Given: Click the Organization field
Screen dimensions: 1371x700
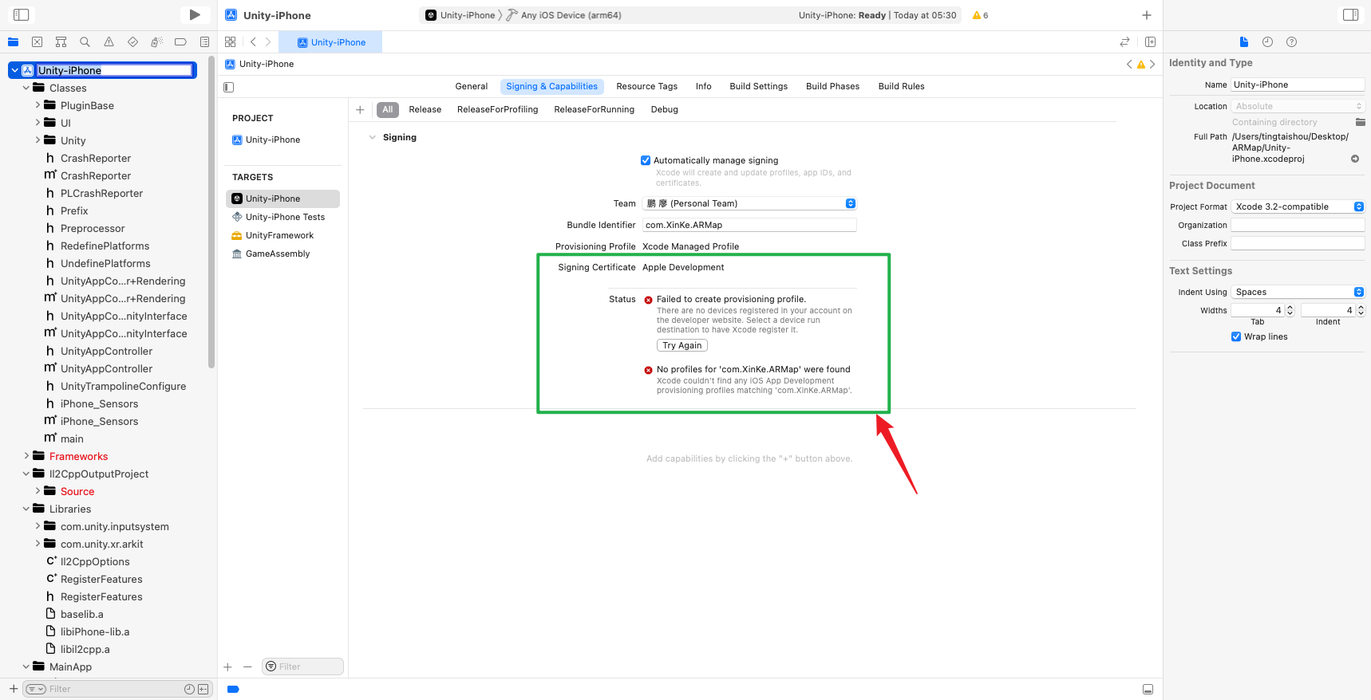Looking at the screenshot, I should pyautogui.click(x=1298, y=225).
